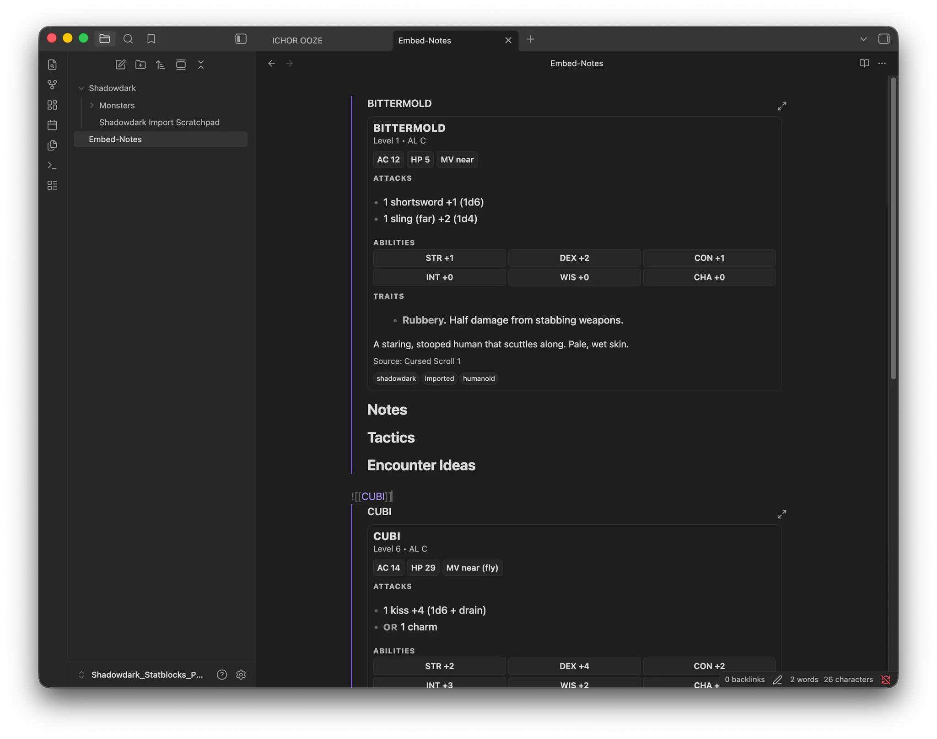Click the '1 kiss +4 (1d6 + drain)' attack
Screen dimensions: 937x739
click(435, 610)
